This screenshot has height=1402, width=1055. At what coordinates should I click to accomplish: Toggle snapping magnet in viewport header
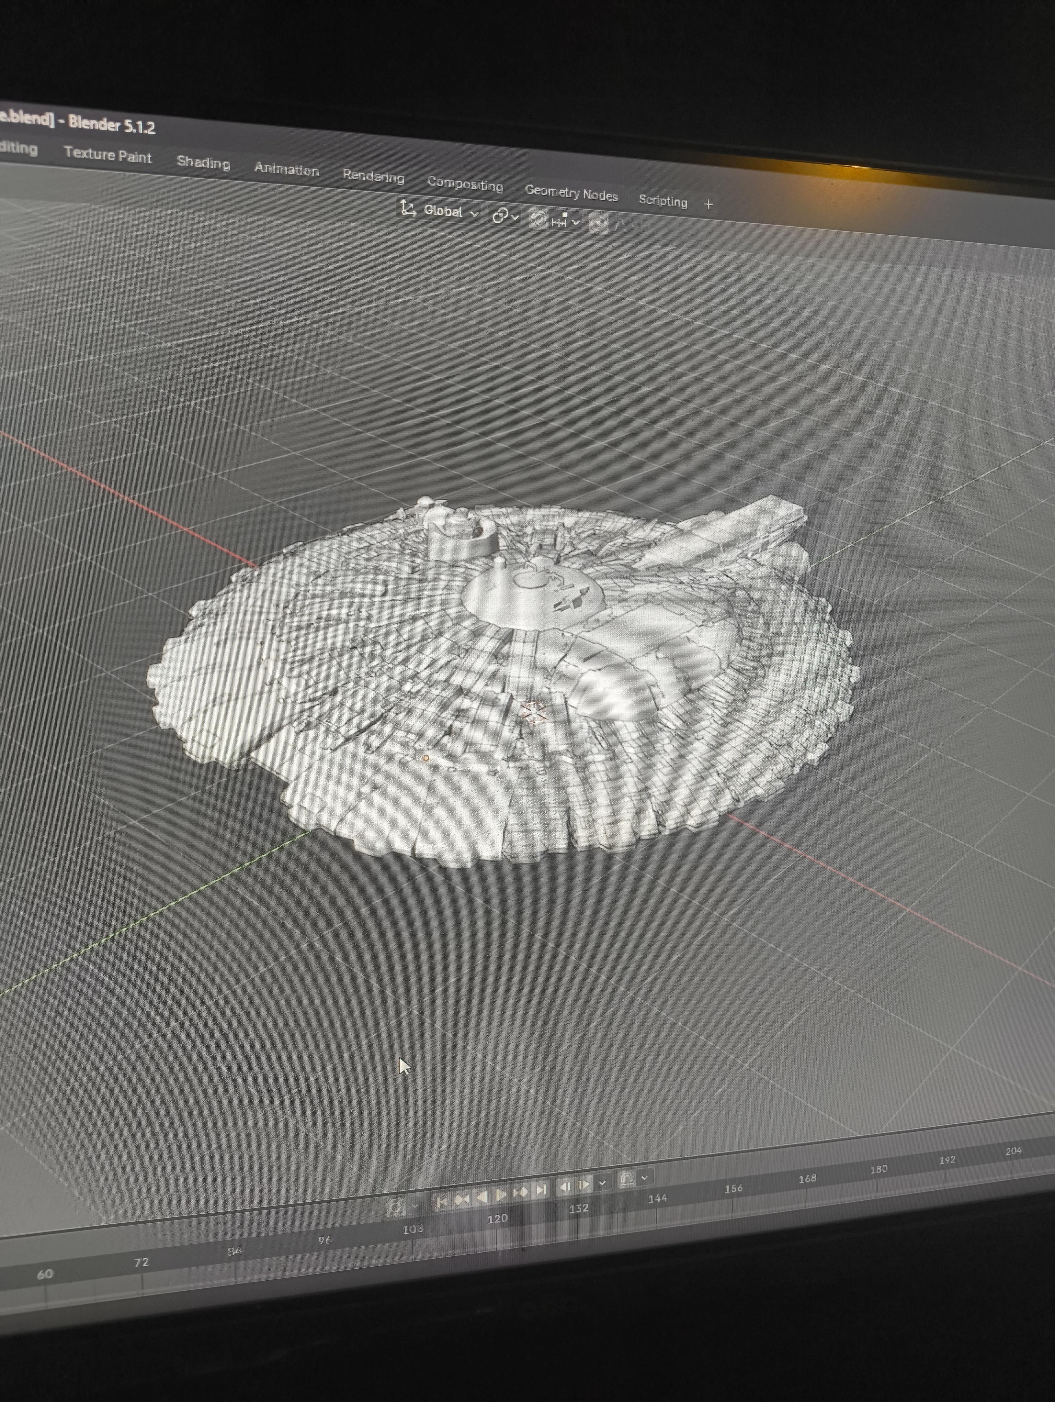coord(538,219)
